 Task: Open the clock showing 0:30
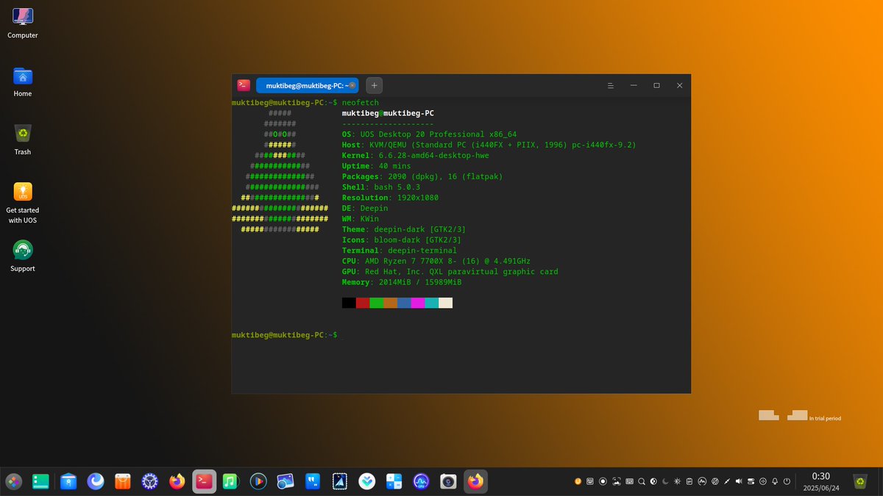point(820,481)
